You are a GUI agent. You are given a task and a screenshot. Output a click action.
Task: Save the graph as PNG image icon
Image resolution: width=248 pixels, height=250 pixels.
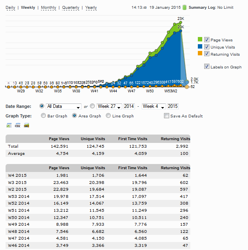(x=26, y=125)
